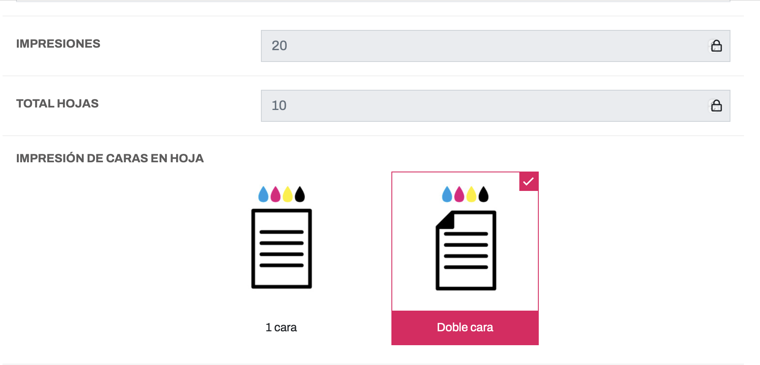Click the lock icon in Total Hojas field

tap(716, 105)
